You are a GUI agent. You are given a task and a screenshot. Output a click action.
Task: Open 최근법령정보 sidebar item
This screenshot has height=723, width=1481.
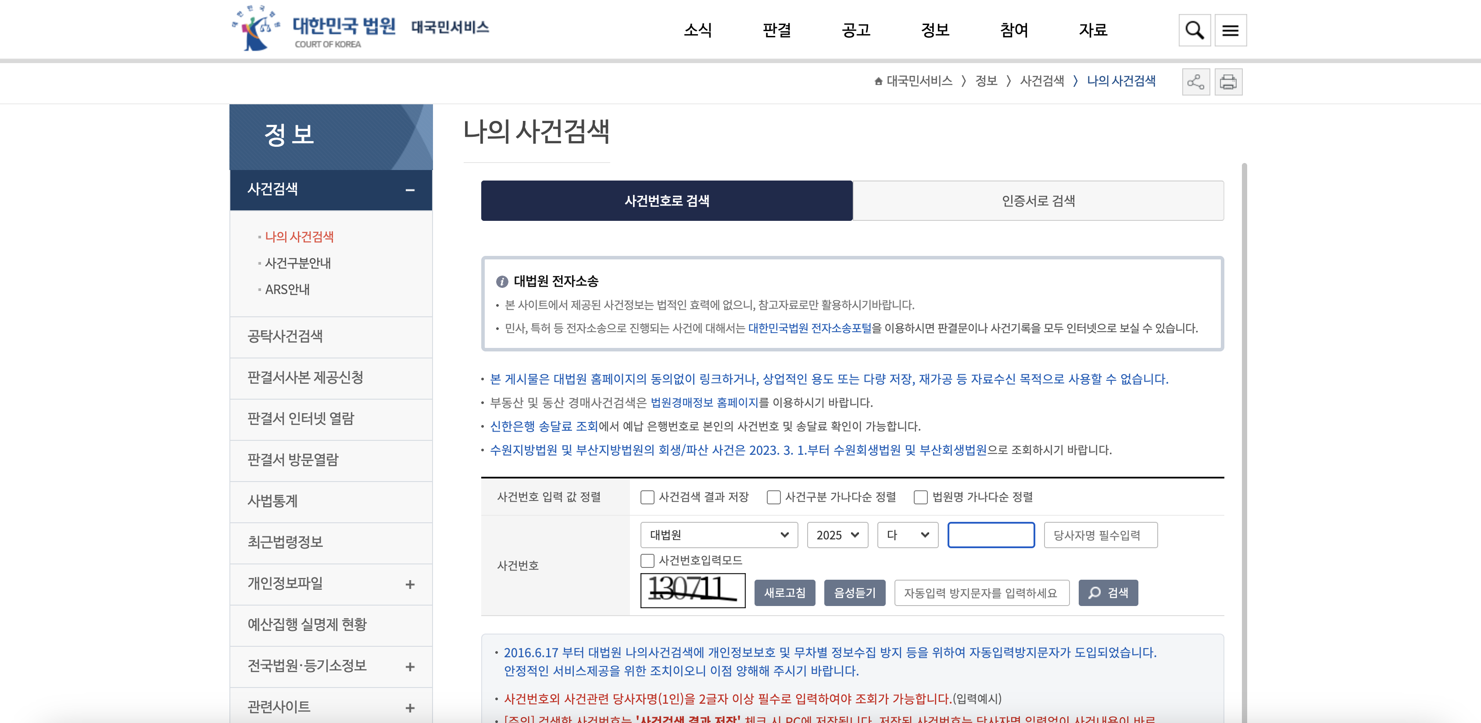coord(331,542)
